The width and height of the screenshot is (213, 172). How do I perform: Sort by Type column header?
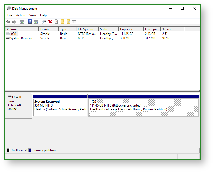pyautogui.click(x=67, y=29)
